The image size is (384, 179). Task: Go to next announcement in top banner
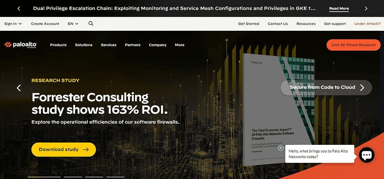pyautogui.click(x=366, y=9)
